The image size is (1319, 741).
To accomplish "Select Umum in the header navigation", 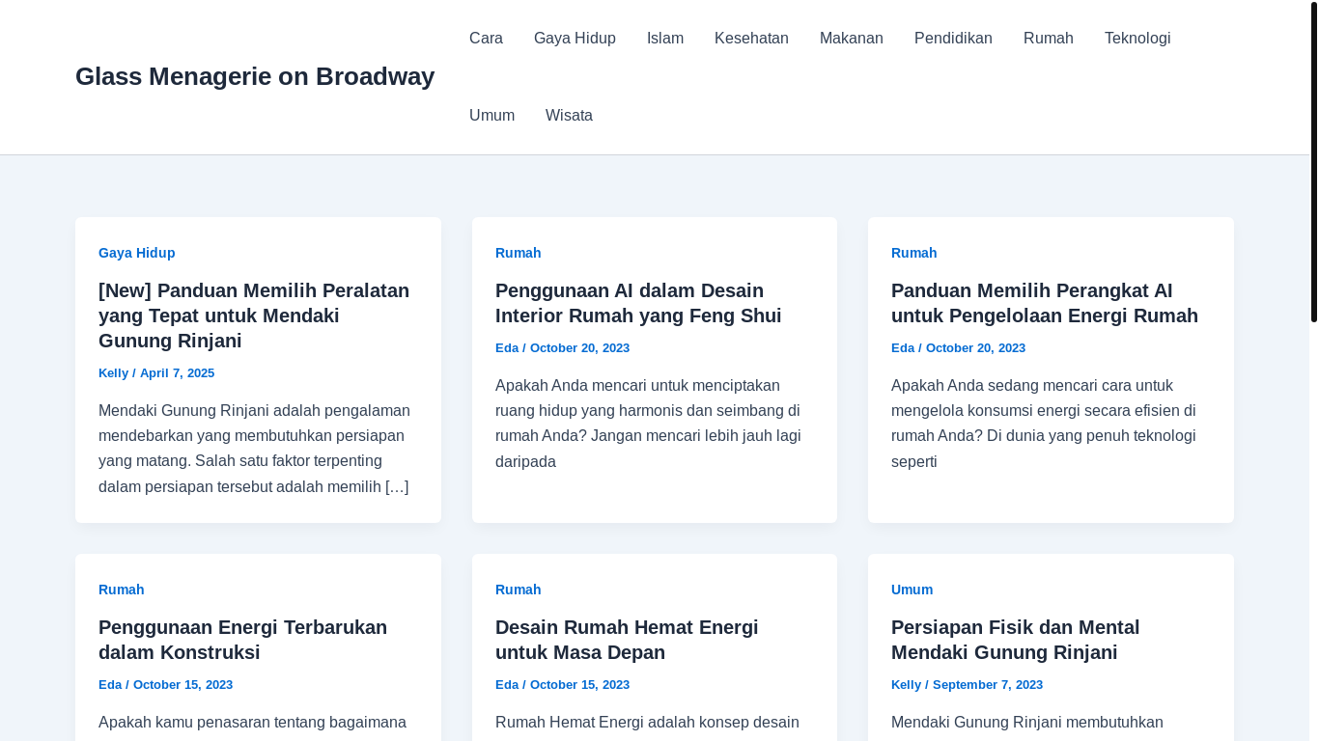I will pos(491,116).
